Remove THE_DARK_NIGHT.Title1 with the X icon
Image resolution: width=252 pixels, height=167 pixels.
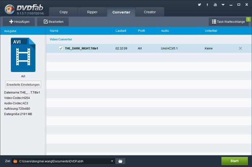click(x=240, y=48)
